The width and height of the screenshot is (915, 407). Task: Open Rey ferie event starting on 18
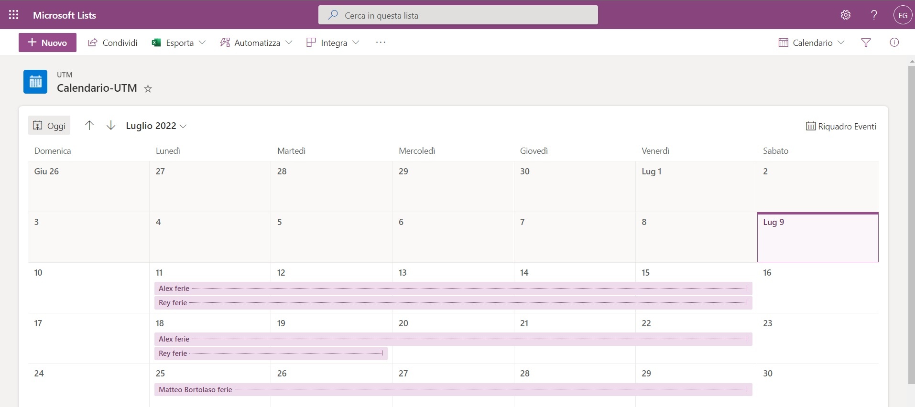271,353
